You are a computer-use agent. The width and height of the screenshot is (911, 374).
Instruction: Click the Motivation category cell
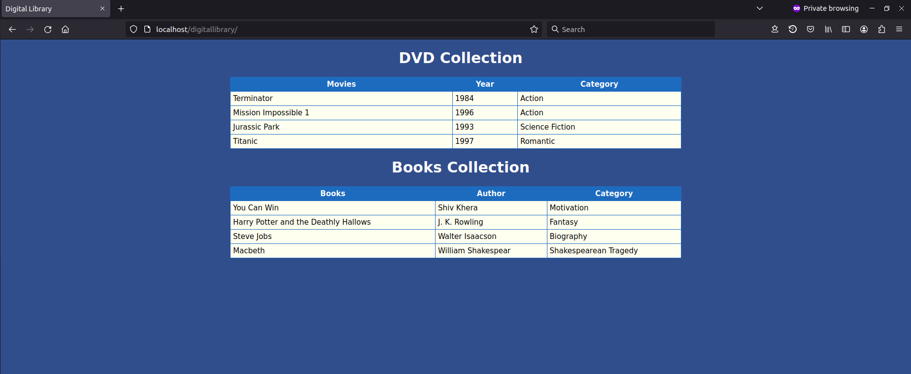click(x=614, y=208)
